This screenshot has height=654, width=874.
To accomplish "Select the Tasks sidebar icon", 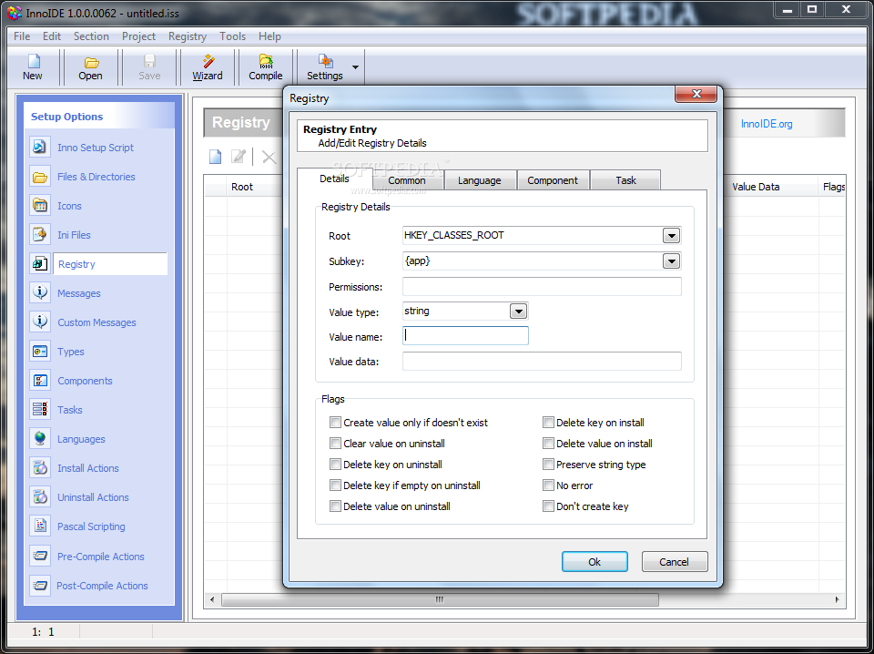I will [40, 409].
